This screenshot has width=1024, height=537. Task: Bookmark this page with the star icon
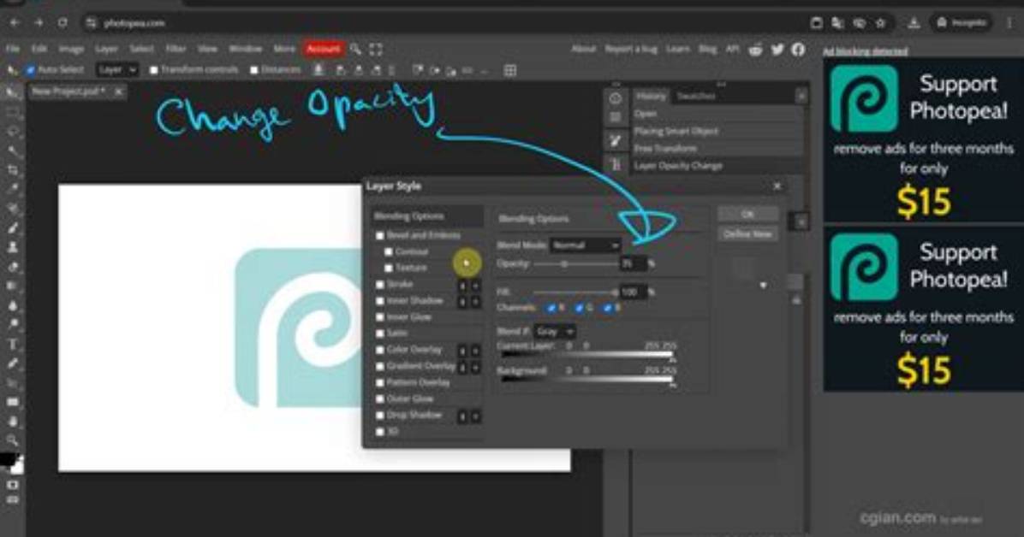coord(880,23)
